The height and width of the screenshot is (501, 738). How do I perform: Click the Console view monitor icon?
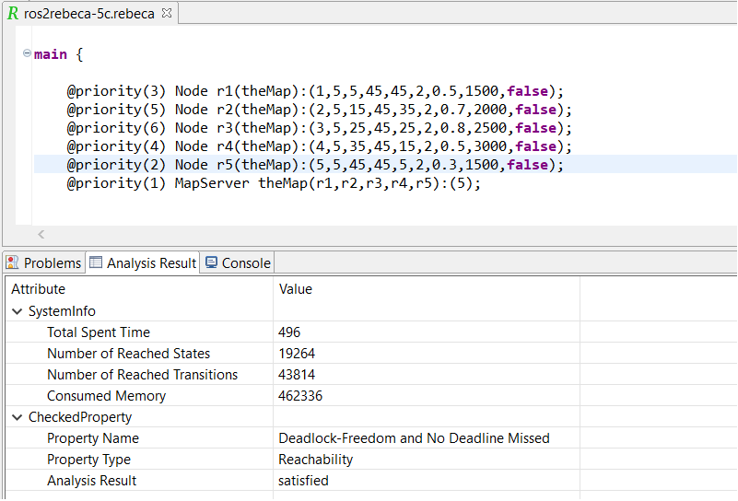pos(211,262)
